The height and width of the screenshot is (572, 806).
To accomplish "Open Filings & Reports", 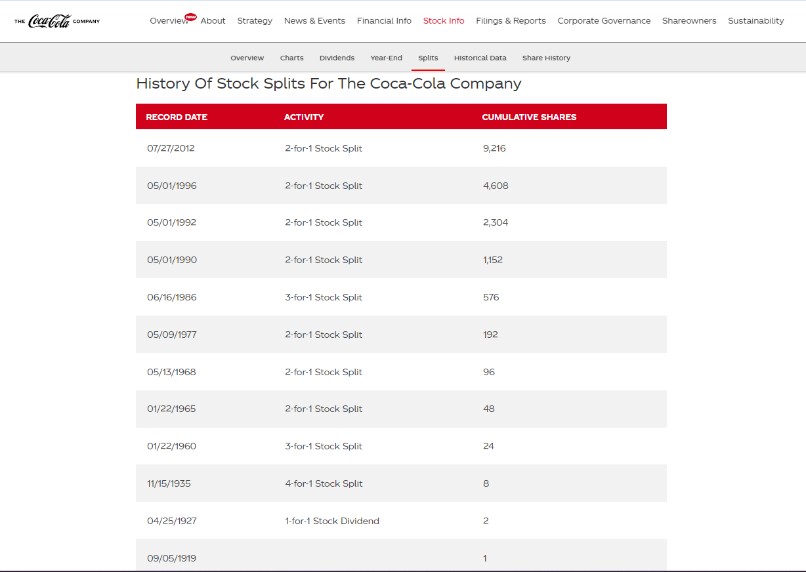I will pyautogui.click(x=511, y=21).
